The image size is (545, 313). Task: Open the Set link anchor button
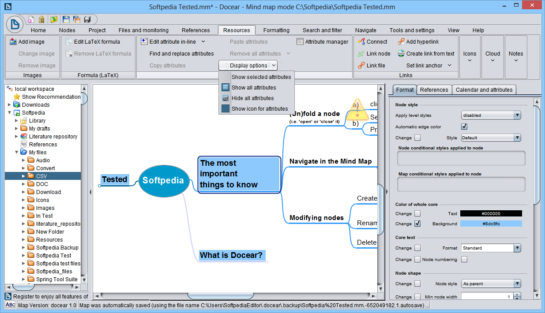pos(429,65)
